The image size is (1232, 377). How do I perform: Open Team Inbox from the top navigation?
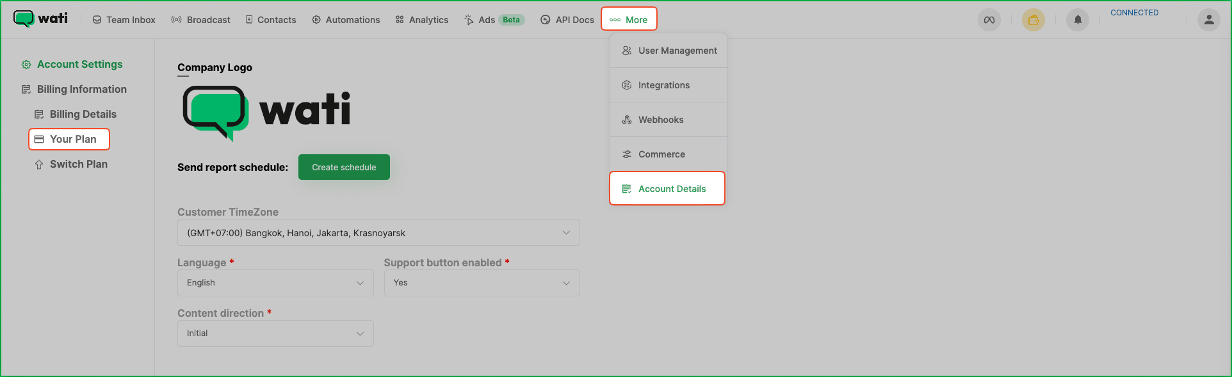pyautogui.click(x=124, y=20)
